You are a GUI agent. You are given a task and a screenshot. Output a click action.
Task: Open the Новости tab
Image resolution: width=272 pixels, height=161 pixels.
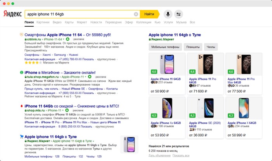[x=96, y=22]
